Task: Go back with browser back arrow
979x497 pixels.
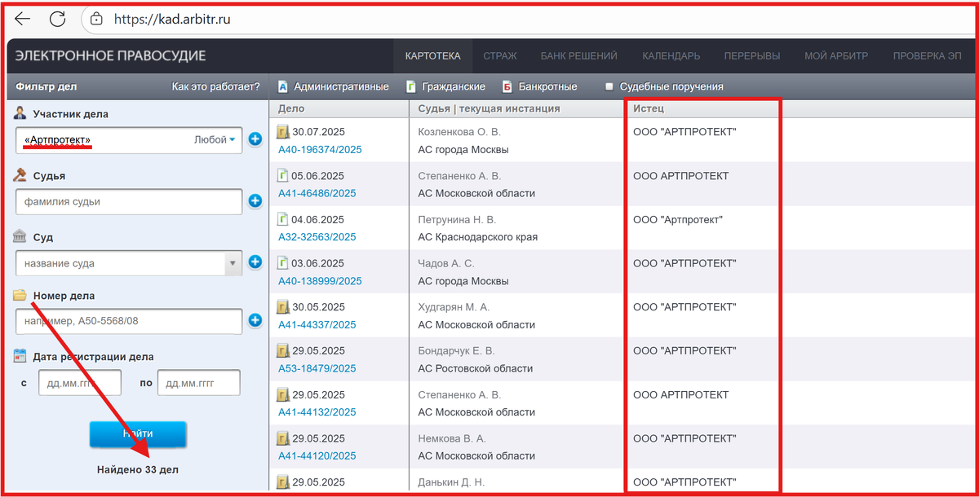Action: pyautogui.click(x=22, y=18)
